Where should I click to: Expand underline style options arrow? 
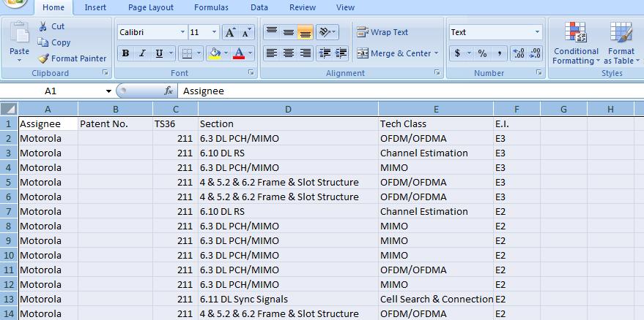pyautogui.click(x=171, y=53)
